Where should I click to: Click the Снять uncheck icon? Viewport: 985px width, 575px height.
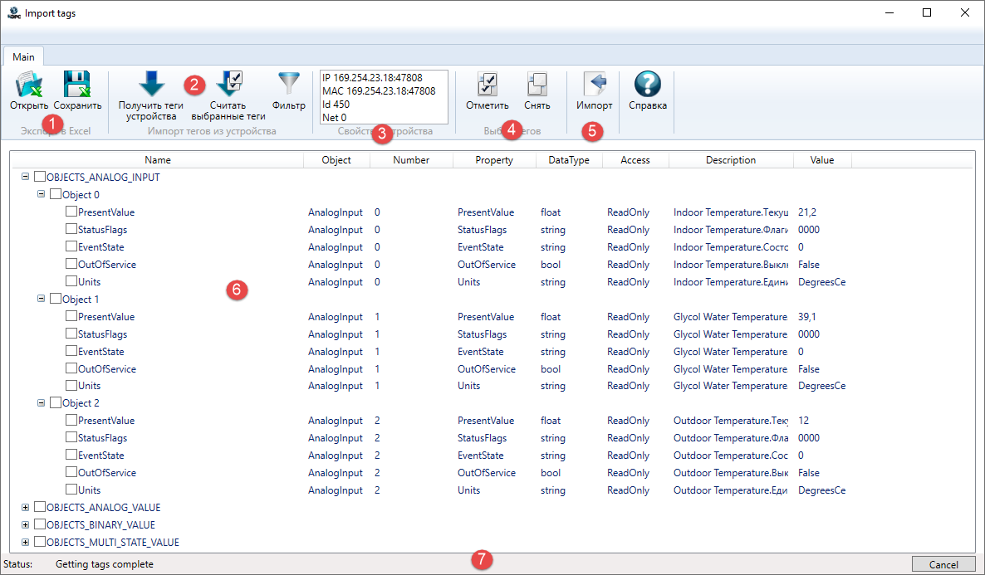pos(537,84)
